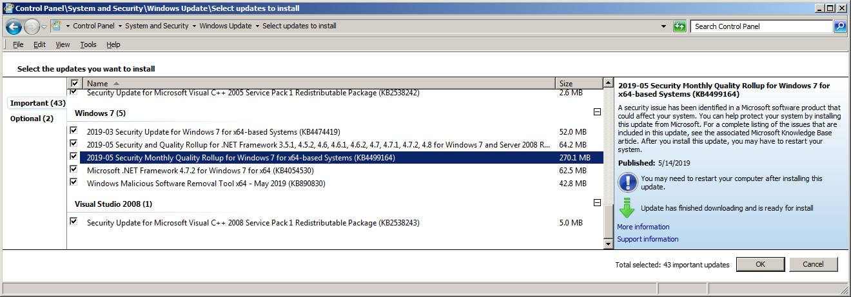
Task: Click into the Search Control Panel field
Action: [762, 26]
